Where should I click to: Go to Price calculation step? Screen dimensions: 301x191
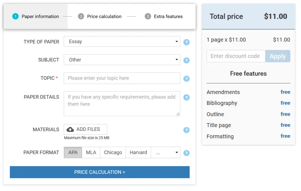pyautogui.click(x=100, y=16)
